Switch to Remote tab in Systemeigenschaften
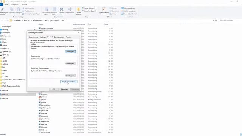242x136 pixels. [68, 37]
